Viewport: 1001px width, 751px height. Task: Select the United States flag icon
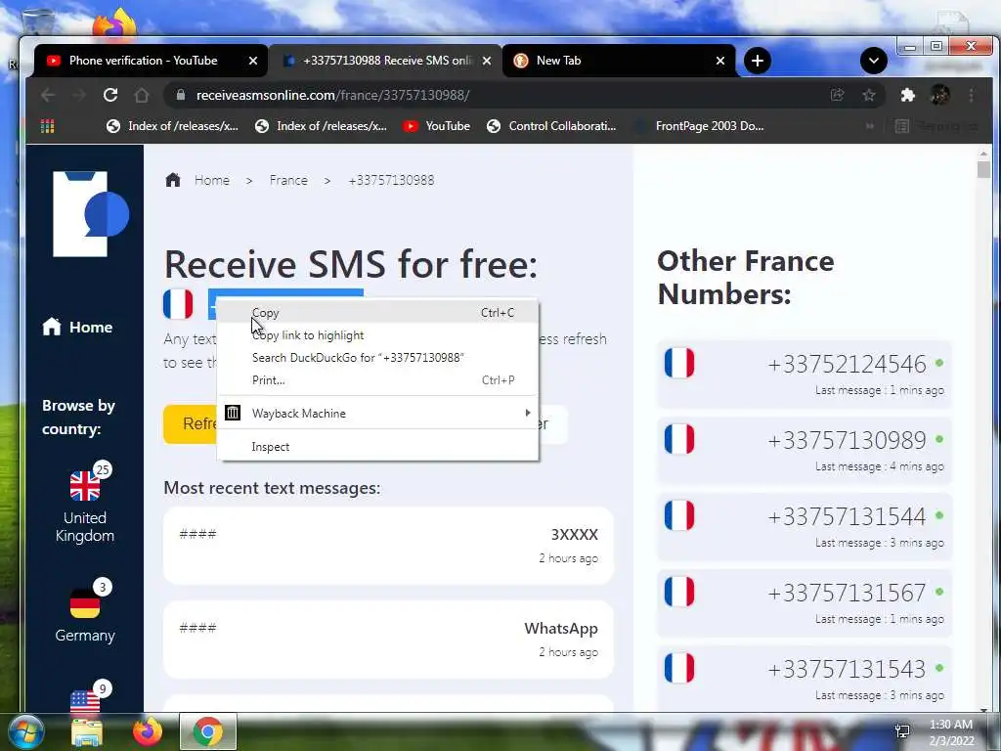point(85,702)
